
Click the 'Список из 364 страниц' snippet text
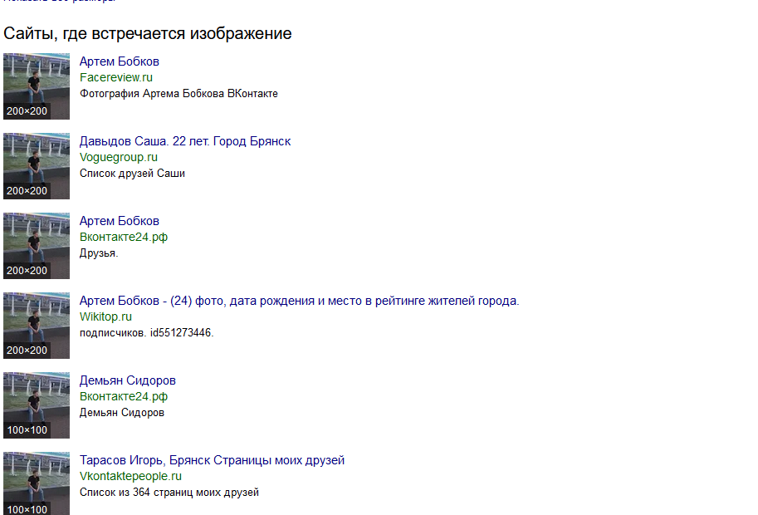(169, 493)
